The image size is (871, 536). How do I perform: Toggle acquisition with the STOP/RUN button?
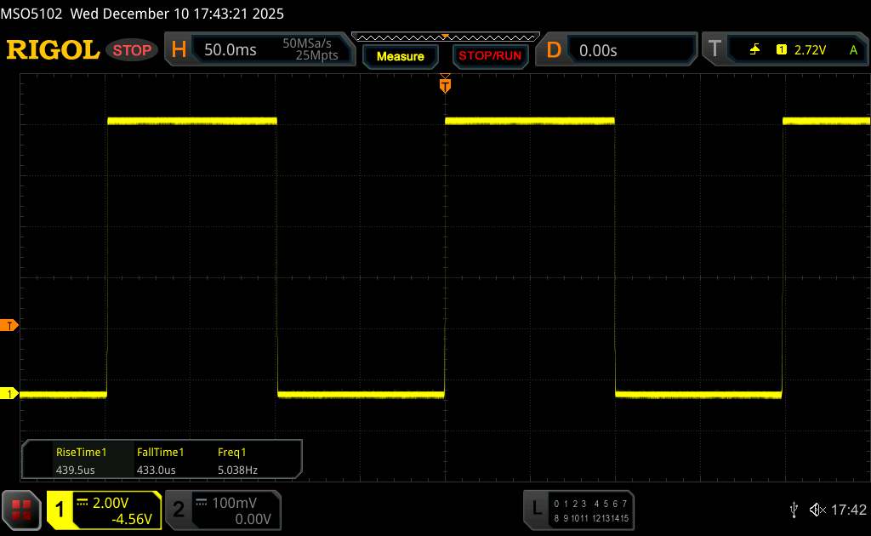pos(488,56)
